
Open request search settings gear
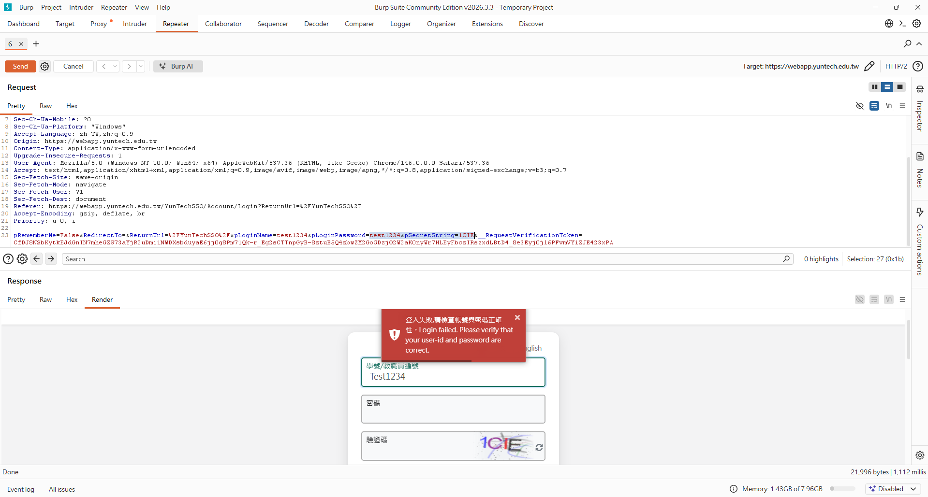(22, 259)
